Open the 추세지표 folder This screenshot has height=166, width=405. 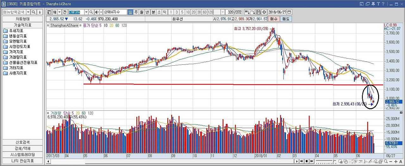[13, 31]
